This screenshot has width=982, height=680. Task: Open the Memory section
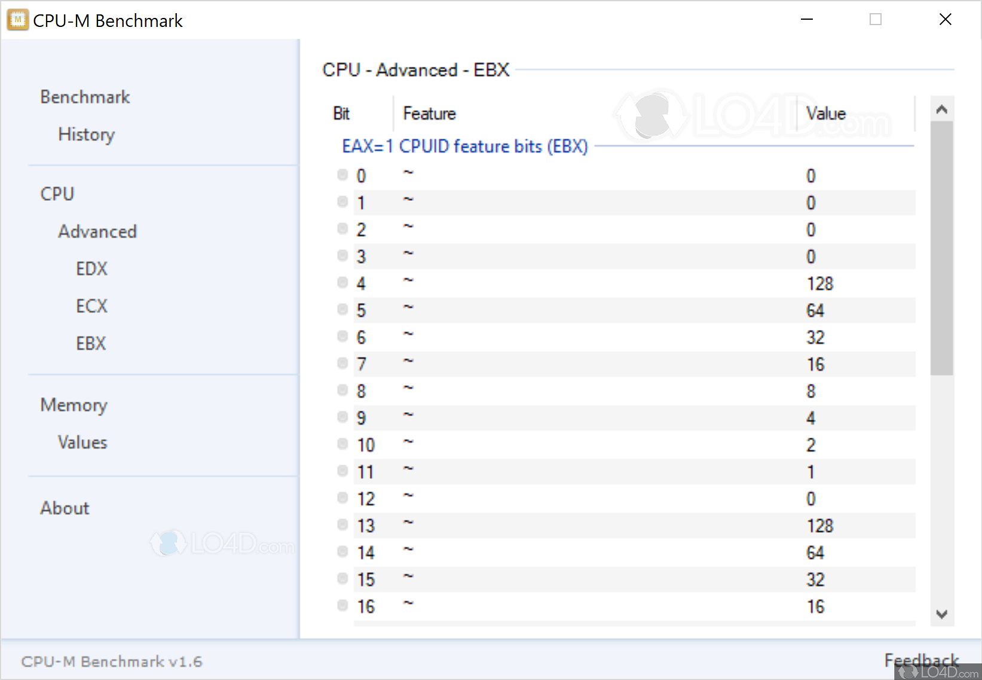point(74,405)
